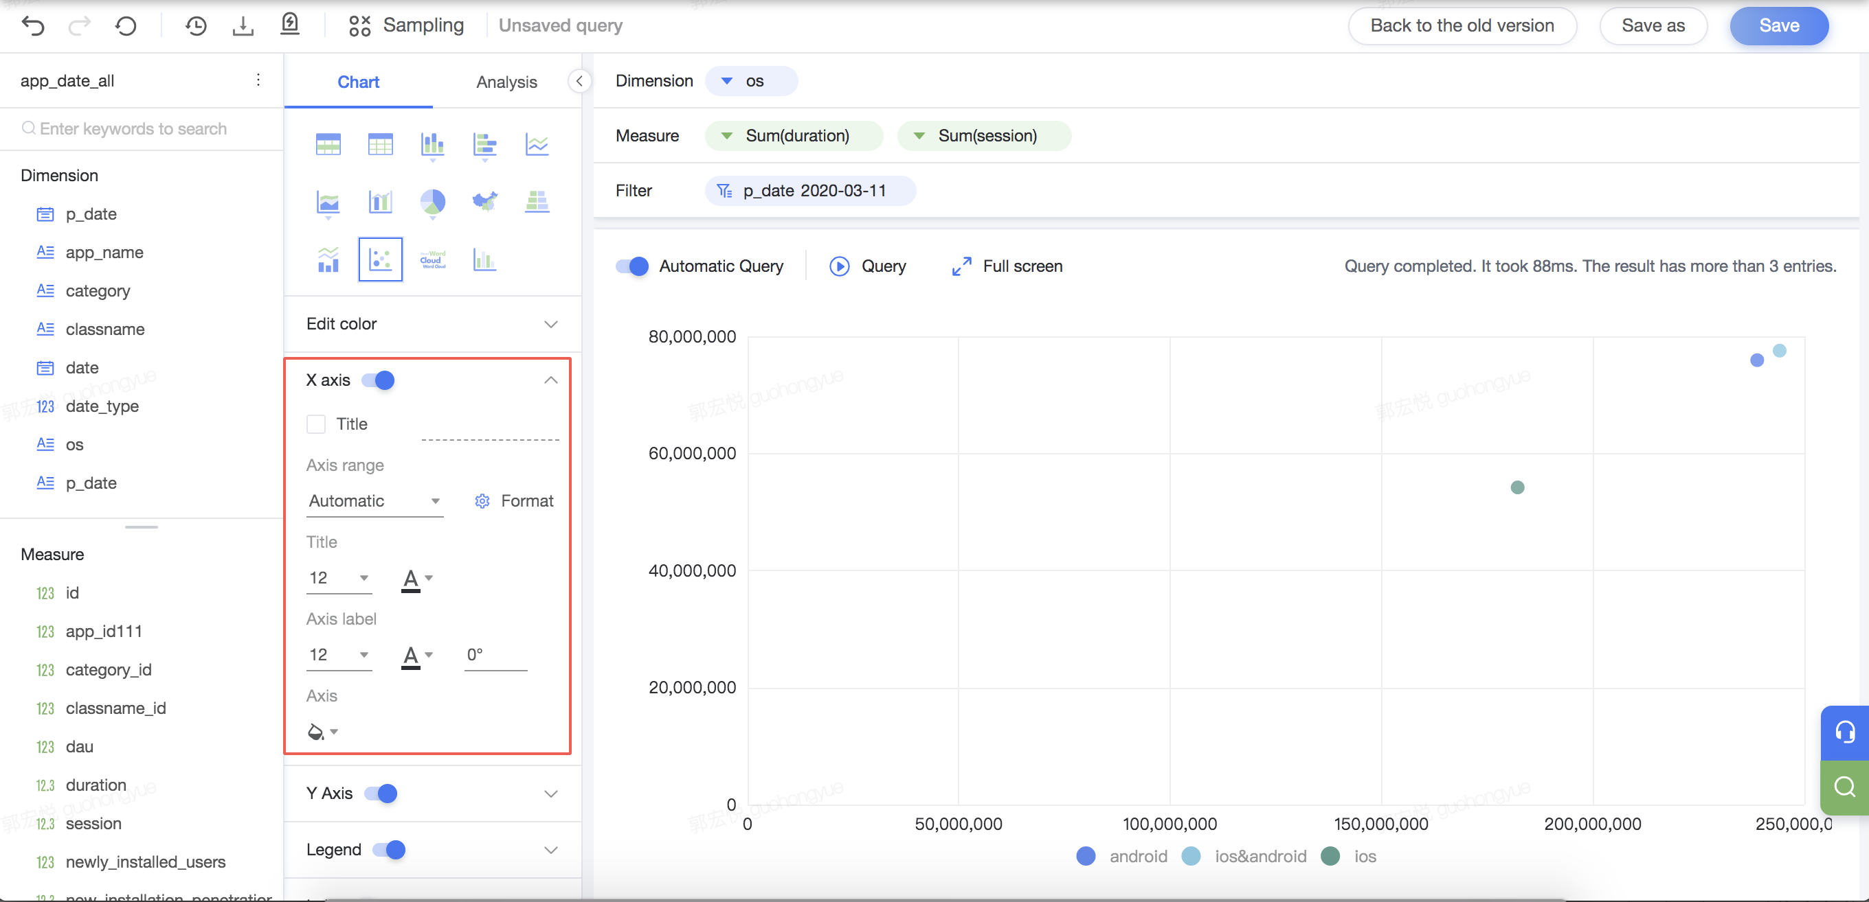Image resolution: width=1869 pixels, height=902 pixels.
Task: Run the Query button
Action: (x=868, y=266)
